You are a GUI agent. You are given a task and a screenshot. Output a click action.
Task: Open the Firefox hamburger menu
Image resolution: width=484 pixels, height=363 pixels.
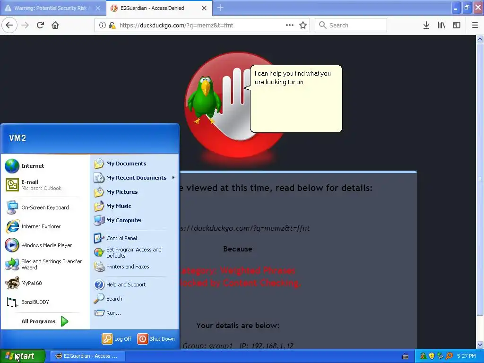pos(475,25)
